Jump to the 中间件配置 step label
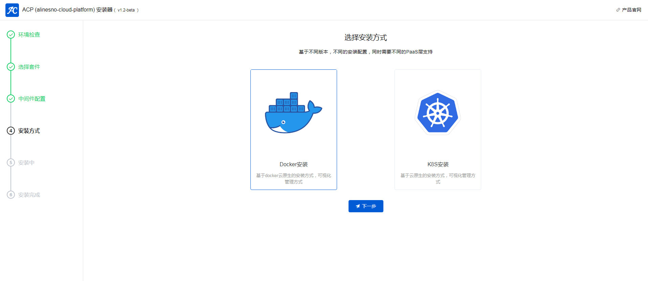Image resolution: width=648 pixels, height=281 pixels. coord(32,99)
